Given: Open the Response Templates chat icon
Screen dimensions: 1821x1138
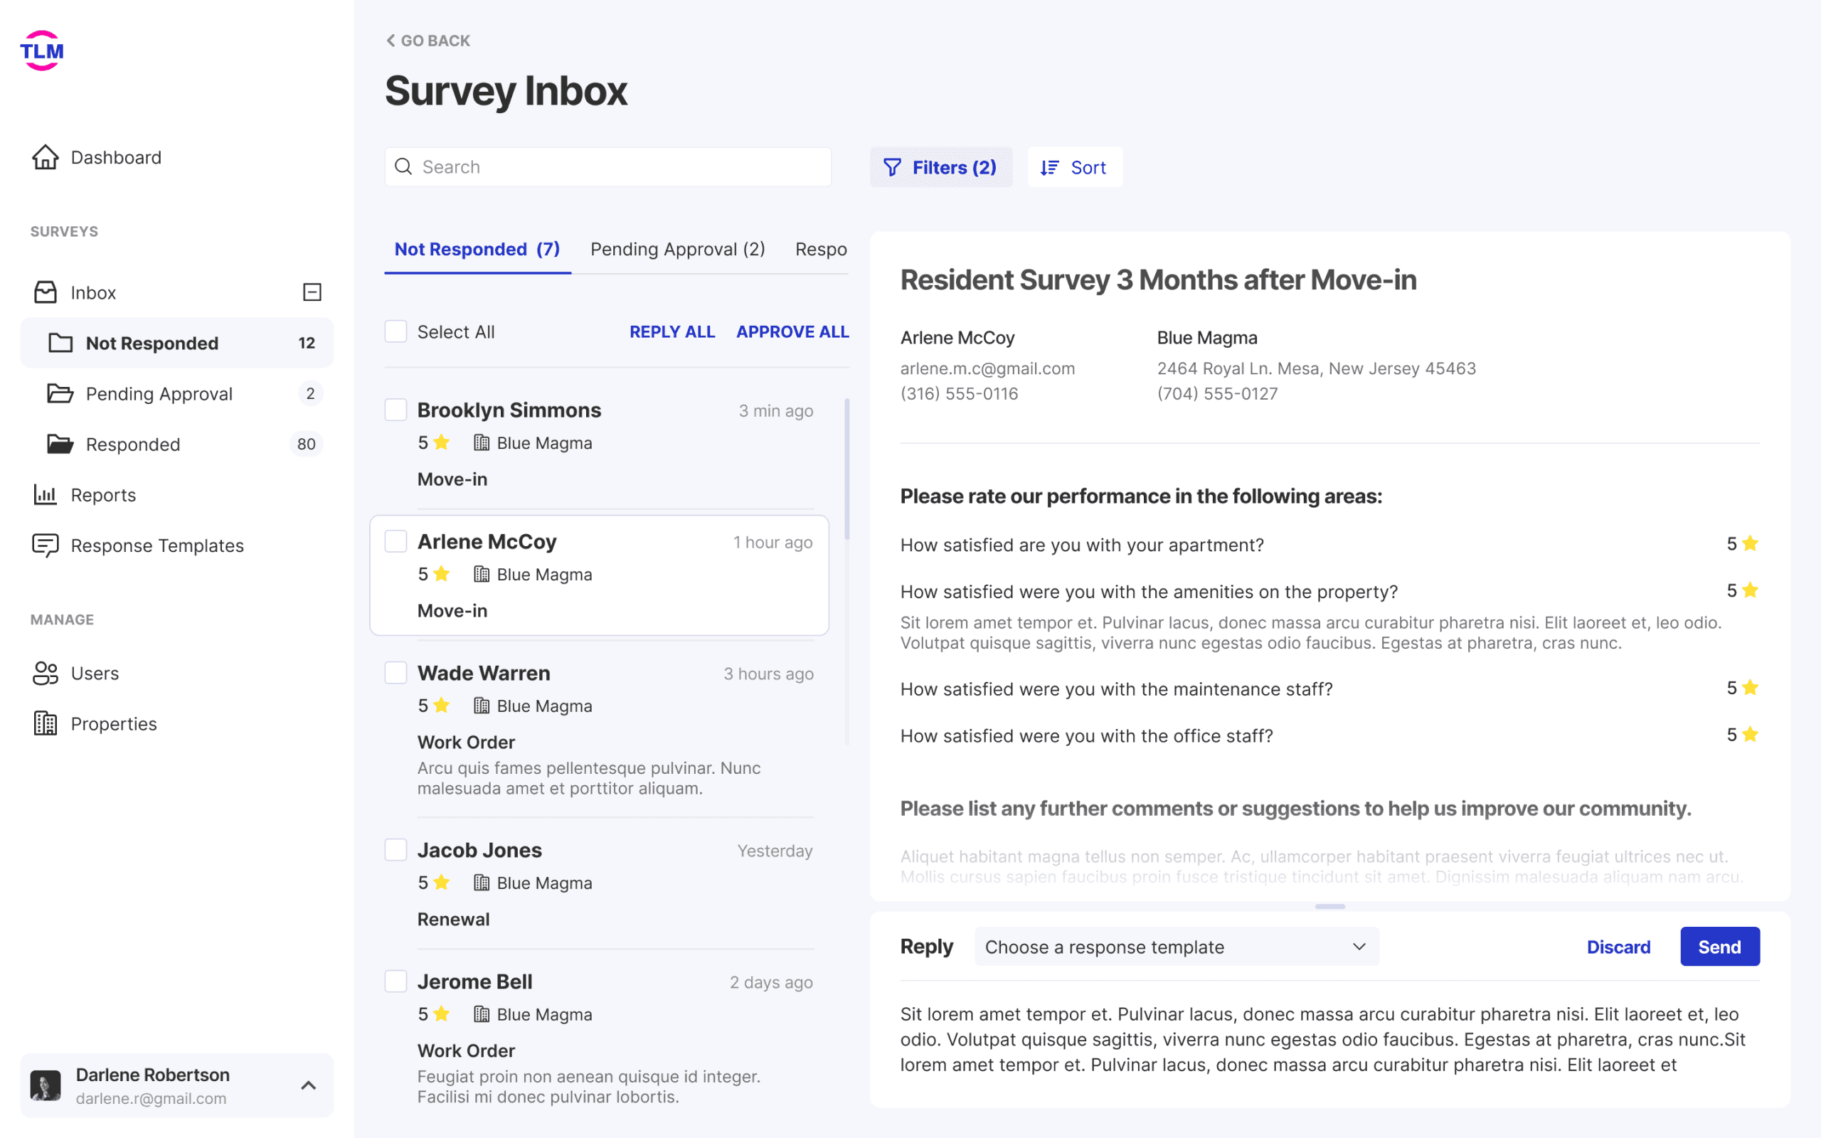Looking at the screenshot, I should (x=45, y=546).
